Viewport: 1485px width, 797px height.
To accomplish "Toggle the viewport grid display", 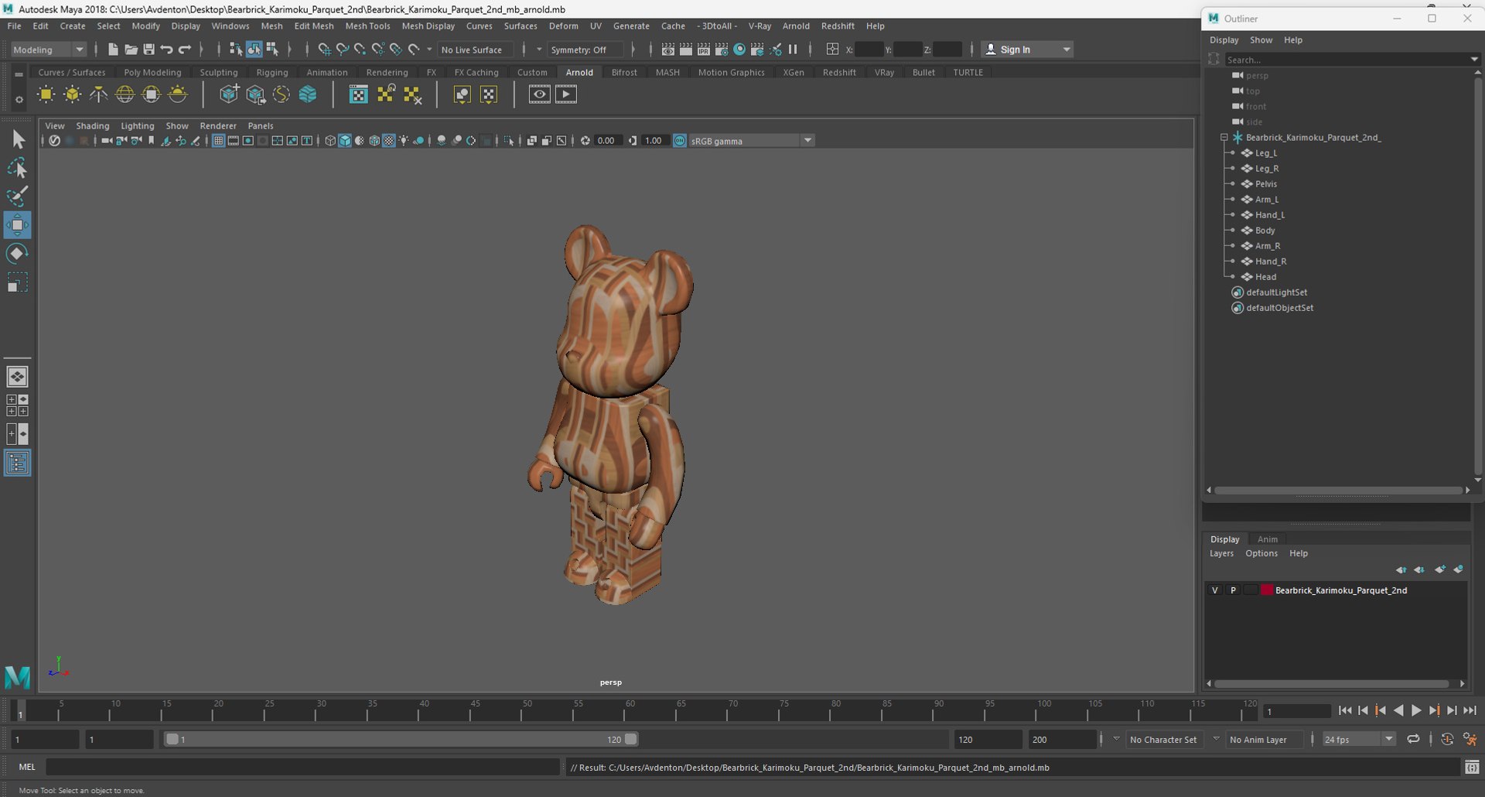I will point(219,141).
